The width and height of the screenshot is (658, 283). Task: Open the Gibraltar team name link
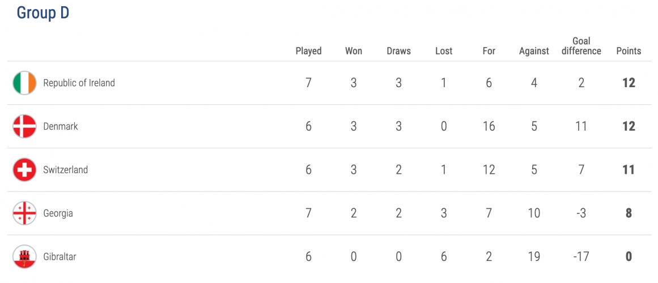coord(60,256)
